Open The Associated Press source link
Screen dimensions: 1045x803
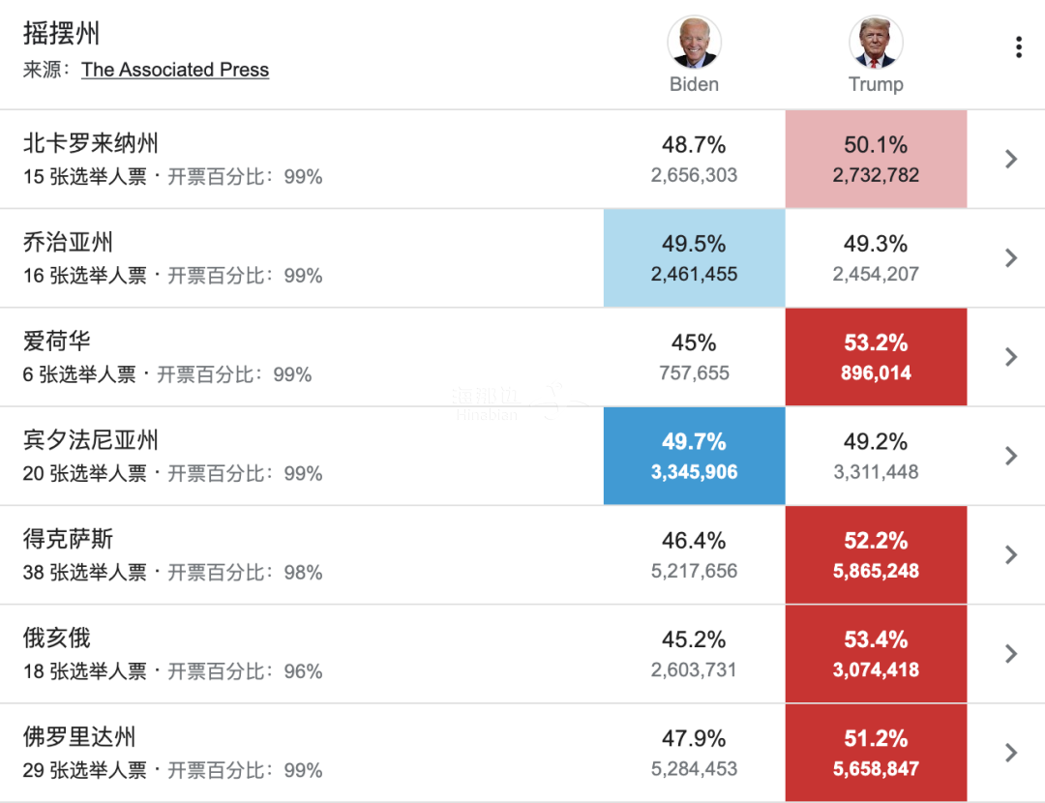coord(175,70)
